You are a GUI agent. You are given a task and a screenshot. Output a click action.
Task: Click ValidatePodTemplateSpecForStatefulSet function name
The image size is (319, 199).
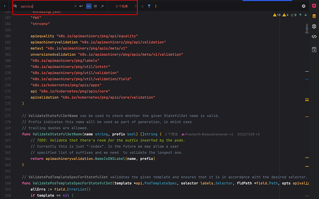[73, 183]
